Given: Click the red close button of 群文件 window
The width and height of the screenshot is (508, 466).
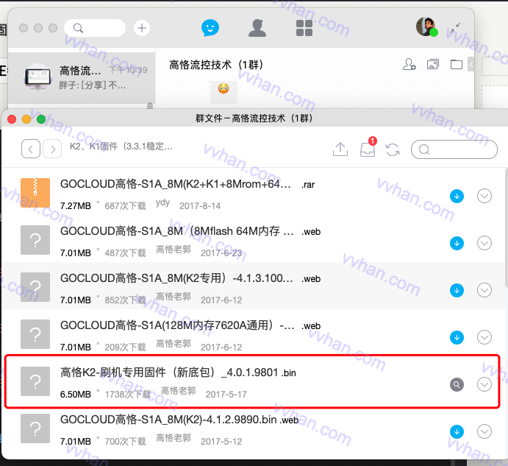Looking at the screenshot, I should pos(12,119).
